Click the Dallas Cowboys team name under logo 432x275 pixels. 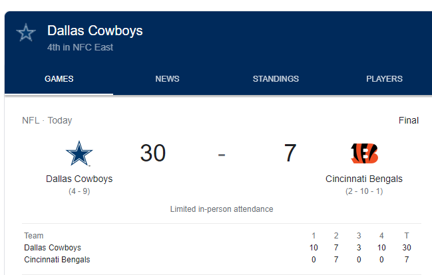[79, 179]
